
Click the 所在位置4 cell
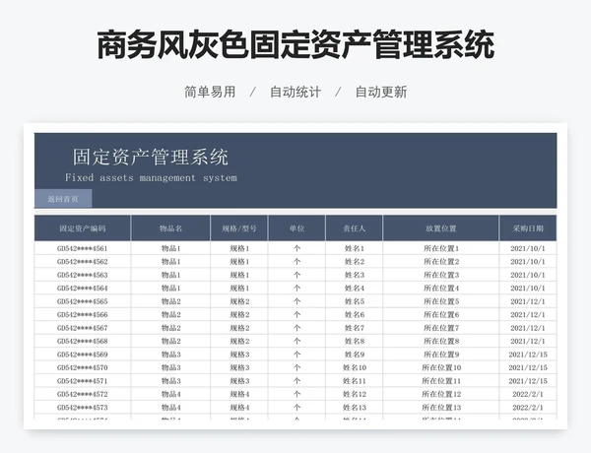click(x=441, y=288)
